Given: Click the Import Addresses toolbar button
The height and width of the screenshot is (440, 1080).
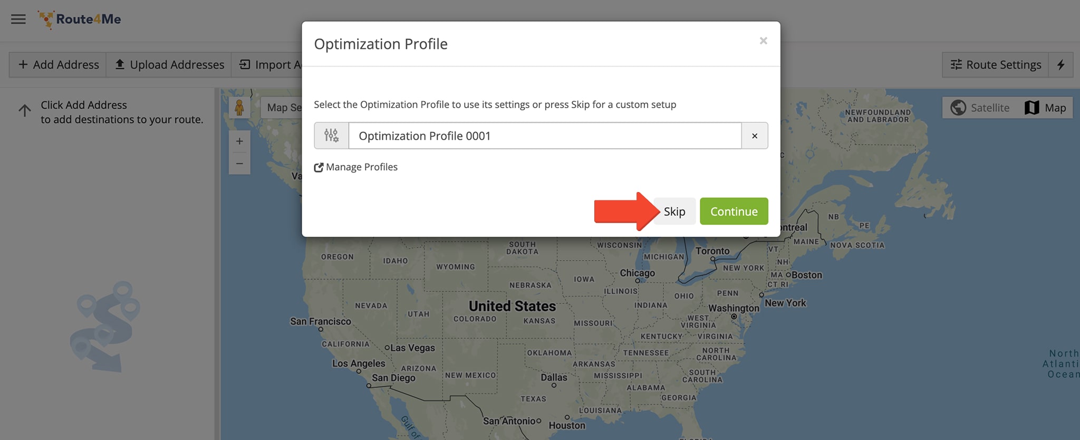Looking at the screenshot, I should tap(267, 65).
